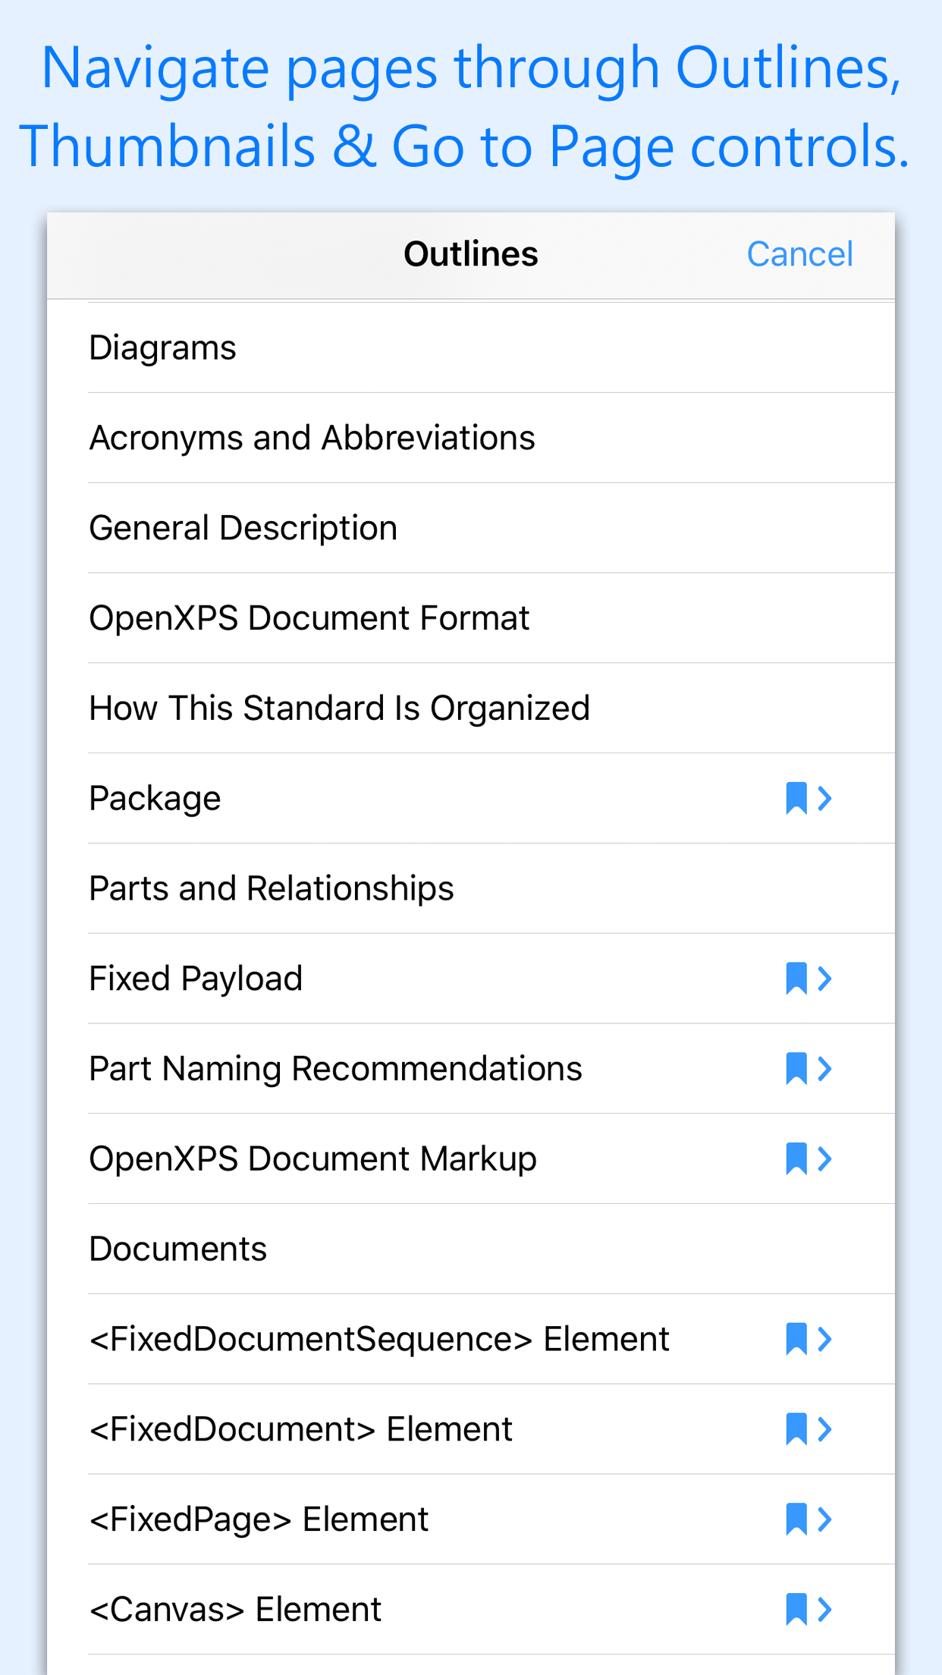The image size is (942, 1675).
Task: Expand the Package outline chevron
Action: coord(826,798)
